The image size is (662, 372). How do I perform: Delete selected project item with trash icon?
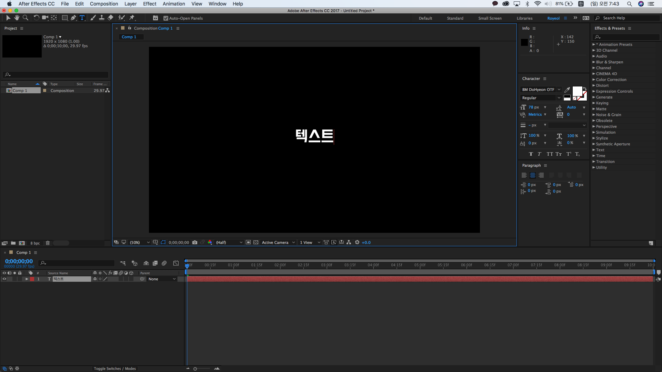(48, 243)
